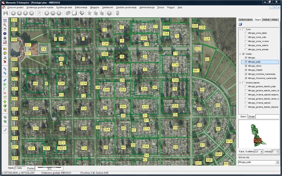Viewport: 282px width, 176px height.
Task: Click the toolbar icon left of the price tag
Action: [74, 13]
